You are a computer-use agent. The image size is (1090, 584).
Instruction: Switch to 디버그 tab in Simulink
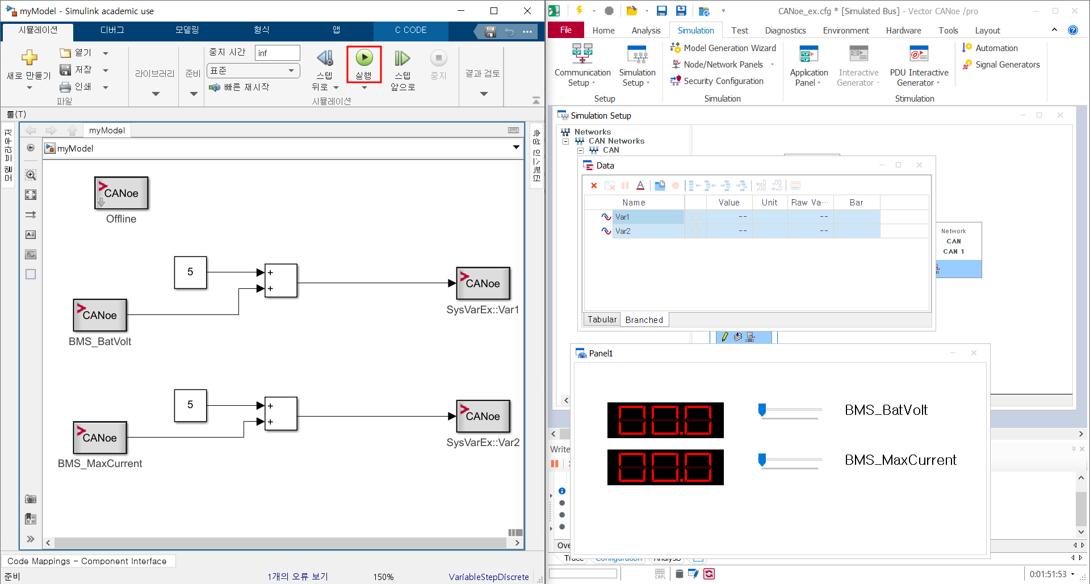click(112, 30)
